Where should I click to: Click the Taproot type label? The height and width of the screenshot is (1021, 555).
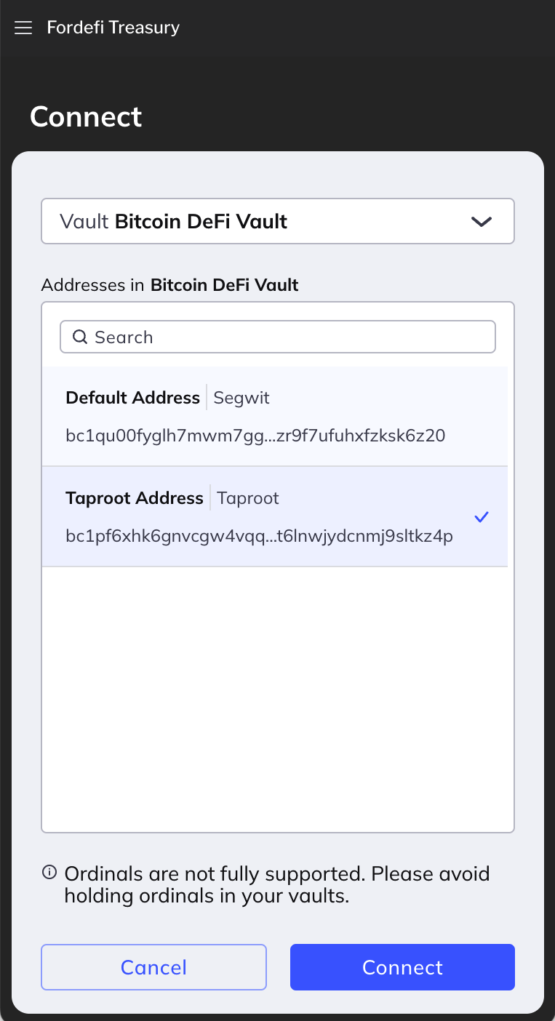click(248, 498)
